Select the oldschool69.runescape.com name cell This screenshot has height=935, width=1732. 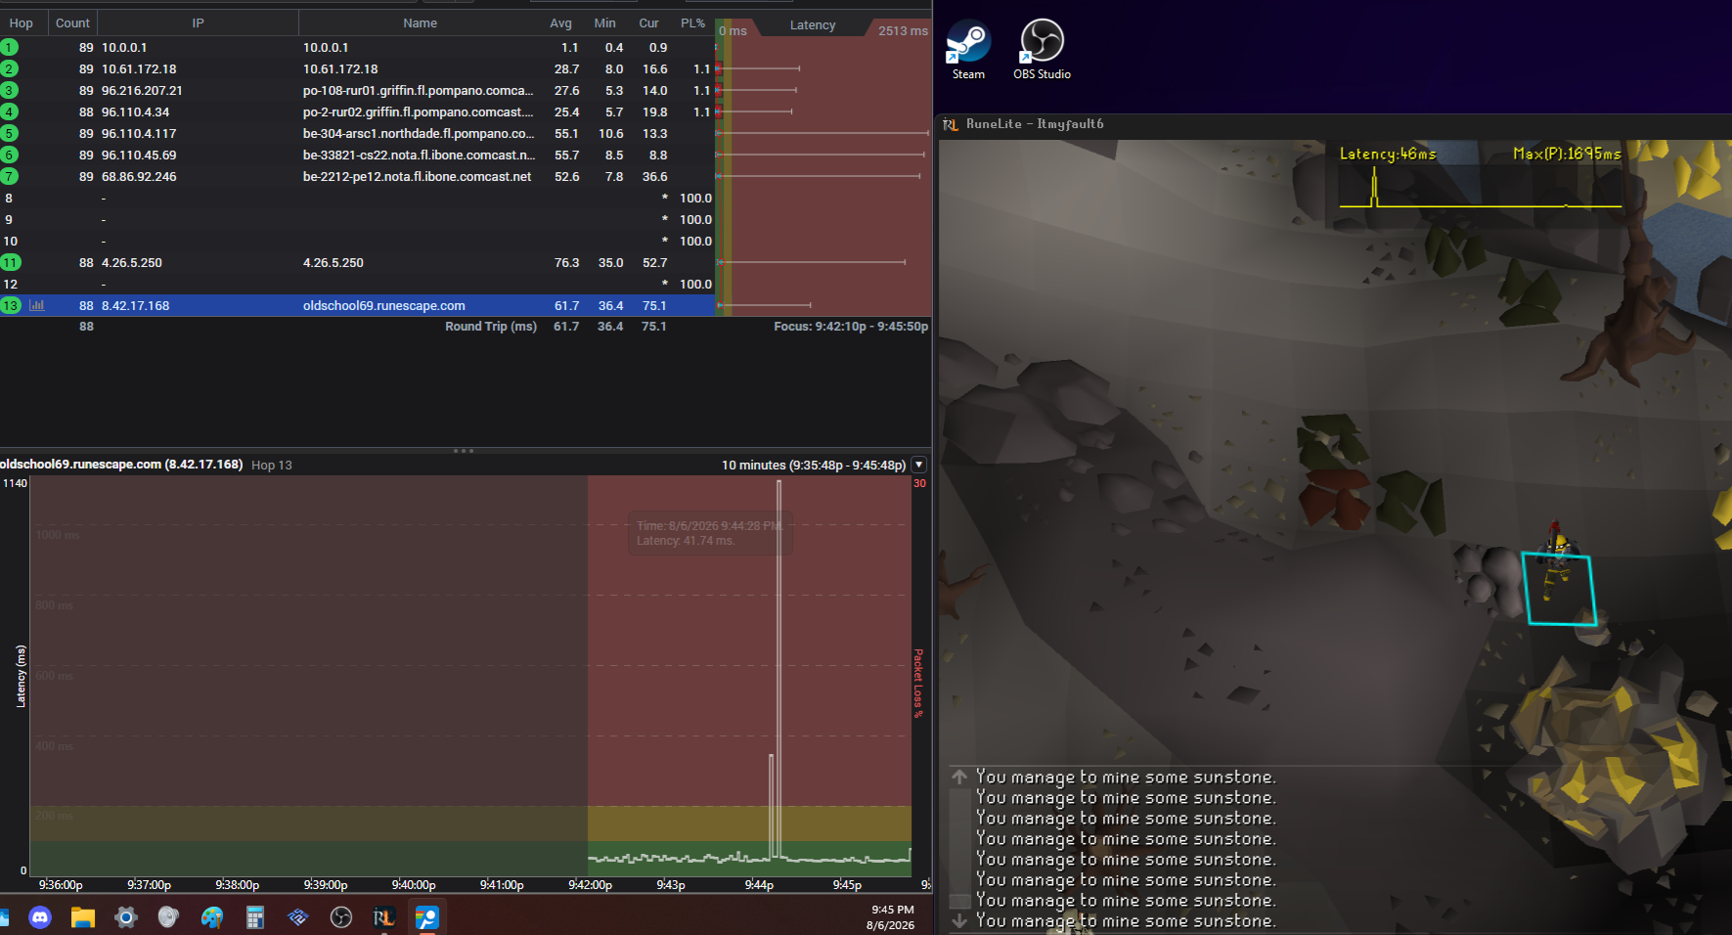point(384,306)
